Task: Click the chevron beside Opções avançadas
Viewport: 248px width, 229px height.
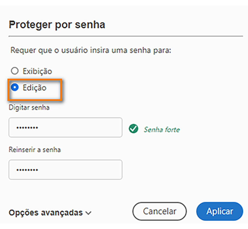Action: click(88, 213)
